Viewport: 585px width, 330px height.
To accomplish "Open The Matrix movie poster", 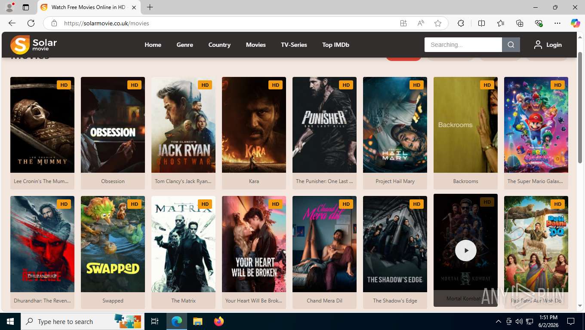I will (183, 244).
